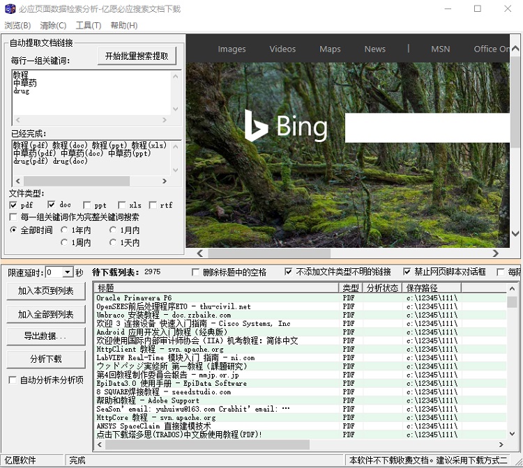Click left arrow of browser horizontal scrollbar
This screenshot has height=468, width=523.
[200, 253]
